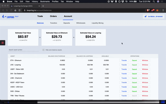Image resolution: width=166 pixels, height=104 pixels.
Task: Go to Liquidity Mining sub-tab
Action: [x=97, y=23]
